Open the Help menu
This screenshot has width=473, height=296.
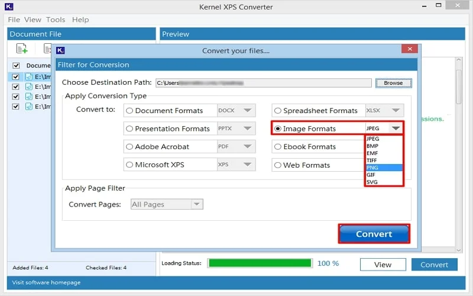[x=80, y=20]
